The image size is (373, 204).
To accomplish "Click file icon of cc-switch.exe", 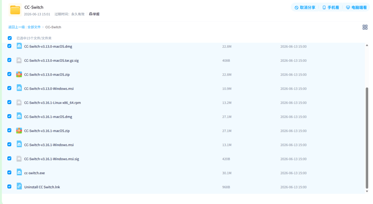I will tap(19, 173).
